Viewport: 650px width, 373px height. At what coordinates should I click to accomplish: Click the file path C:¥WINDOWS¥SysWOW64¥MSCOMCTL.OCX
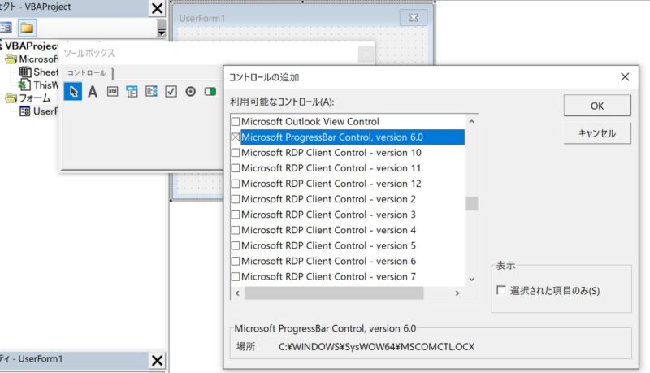coord(376,347)
